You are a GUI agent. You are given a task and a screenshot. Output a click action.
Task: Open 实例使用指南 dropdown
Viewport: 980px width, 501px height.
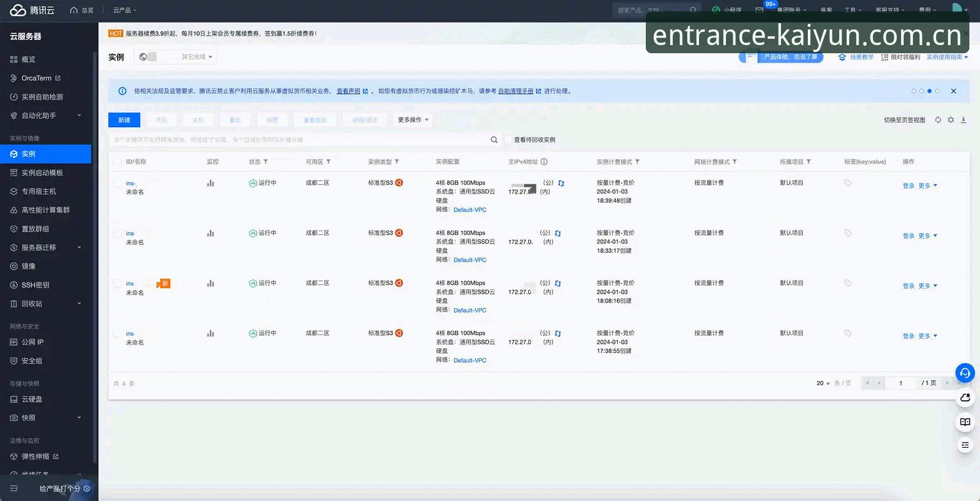tap(947, 57)
